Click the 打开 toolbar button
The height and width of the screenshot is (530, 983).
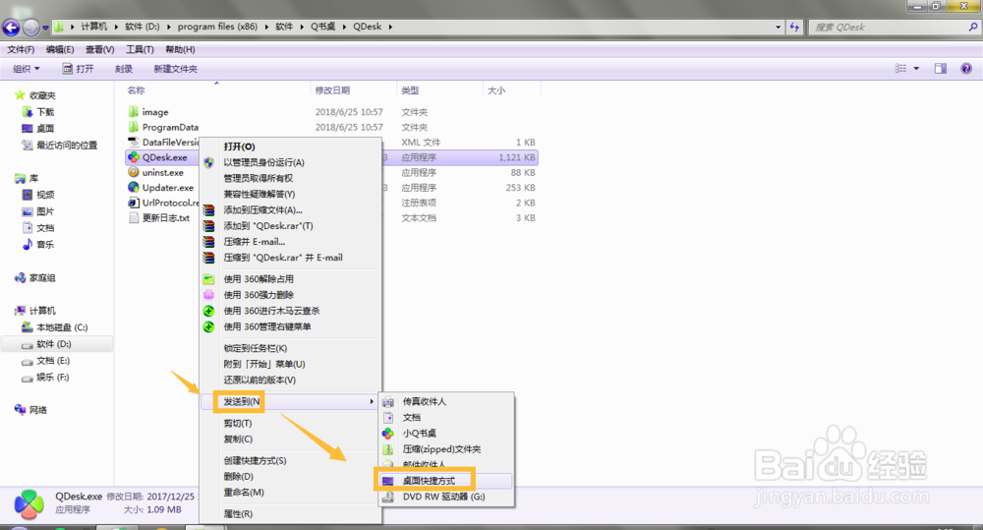[78, 69]
